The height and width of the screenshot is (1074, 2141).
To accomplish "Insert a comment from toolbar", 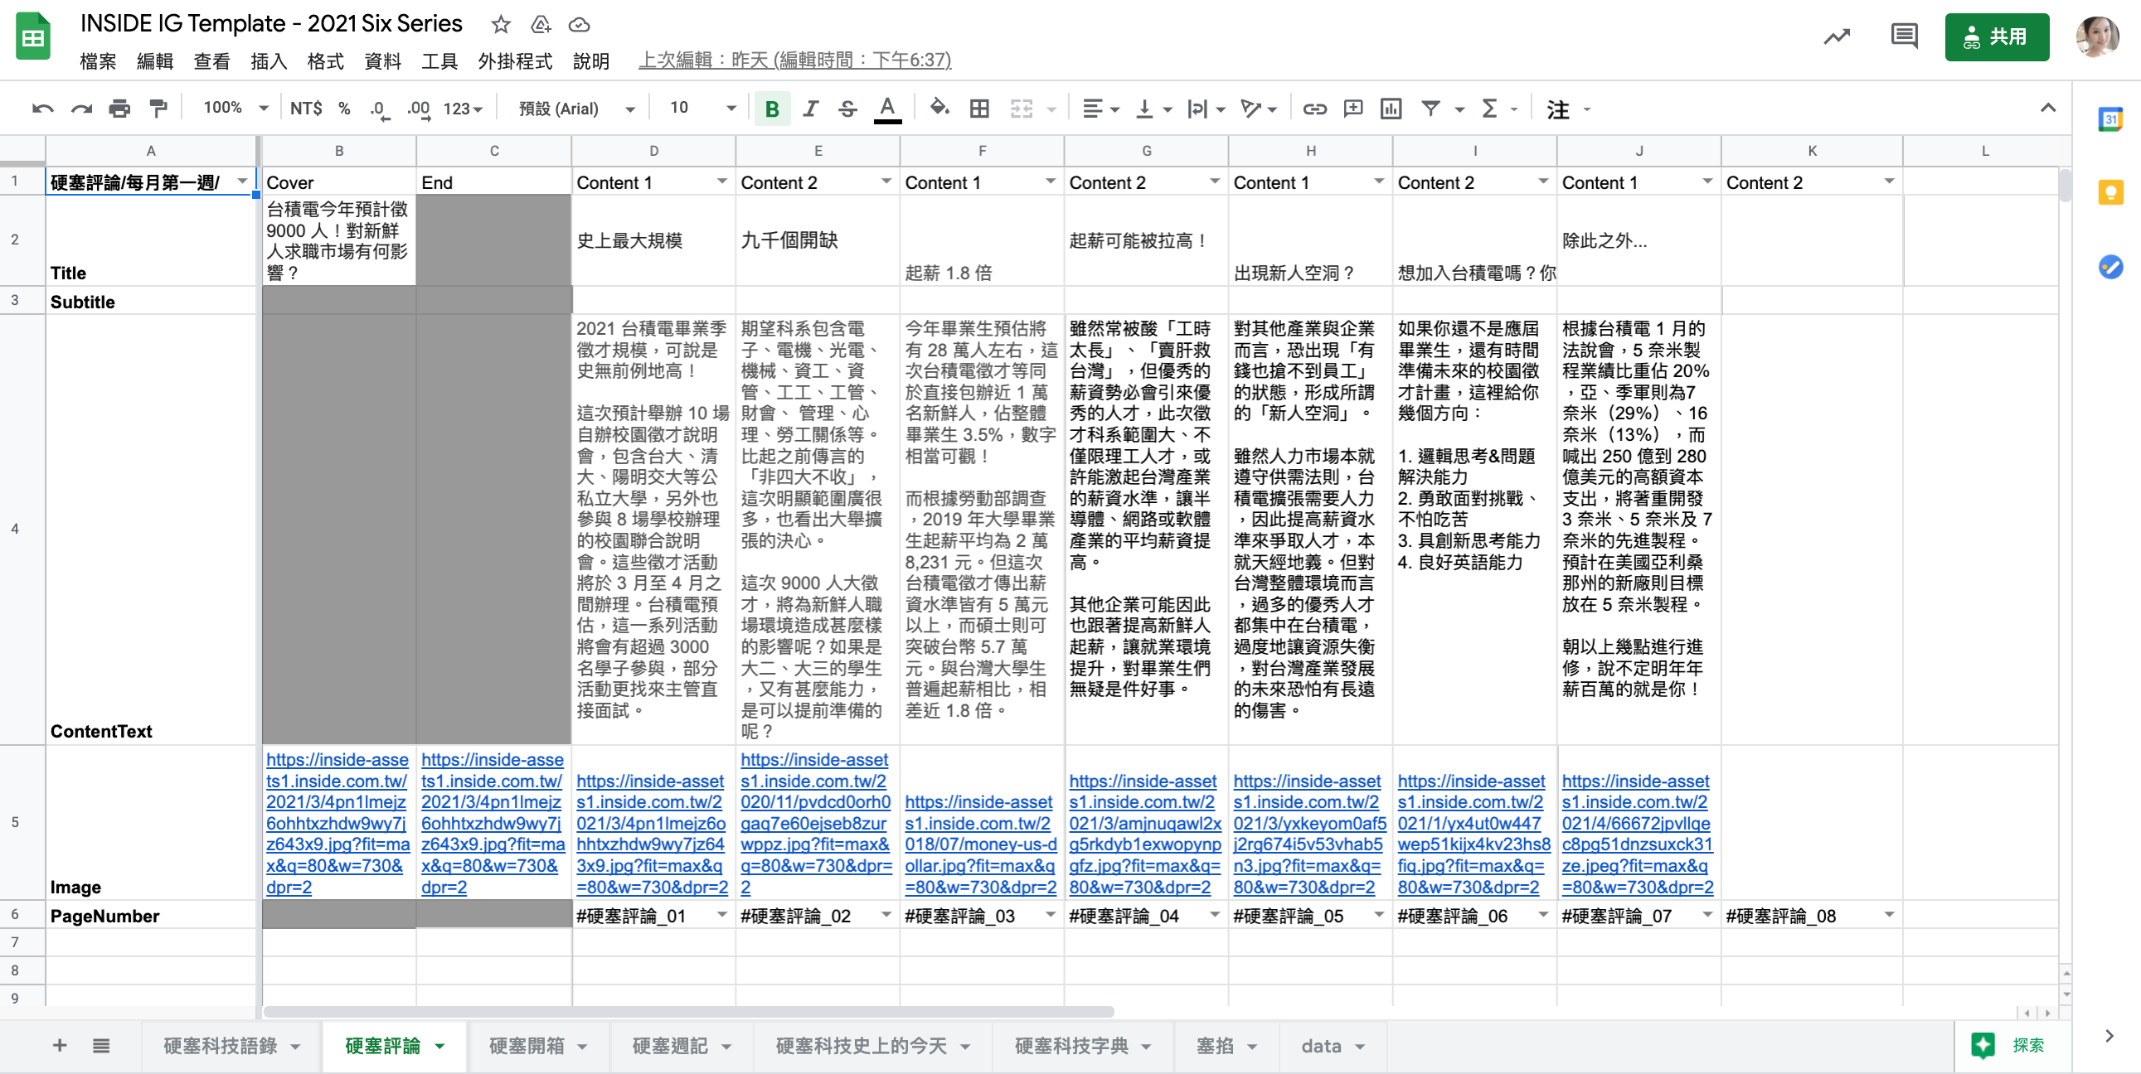I will click(x=1352, y=109).
